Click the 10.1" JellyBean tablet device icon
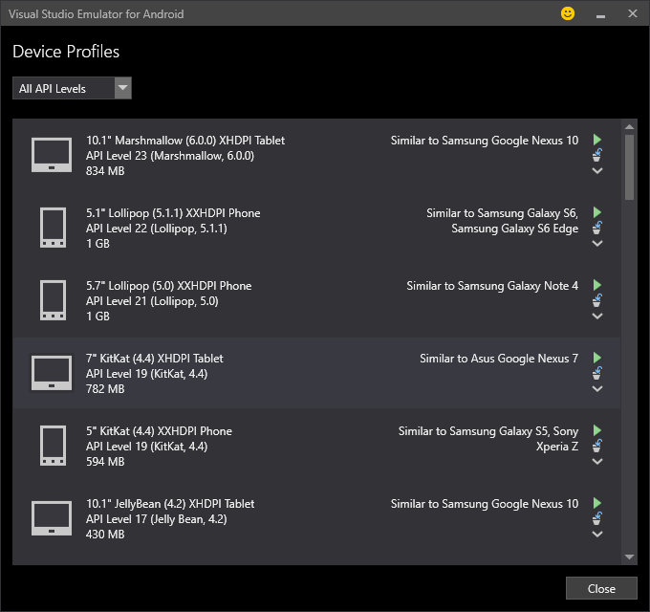The image size is (650, 612). pos(52,518)
